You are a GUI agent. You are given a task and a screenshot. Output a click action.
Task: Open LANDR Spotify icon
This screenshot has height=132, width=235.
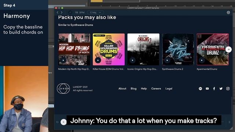200,89
